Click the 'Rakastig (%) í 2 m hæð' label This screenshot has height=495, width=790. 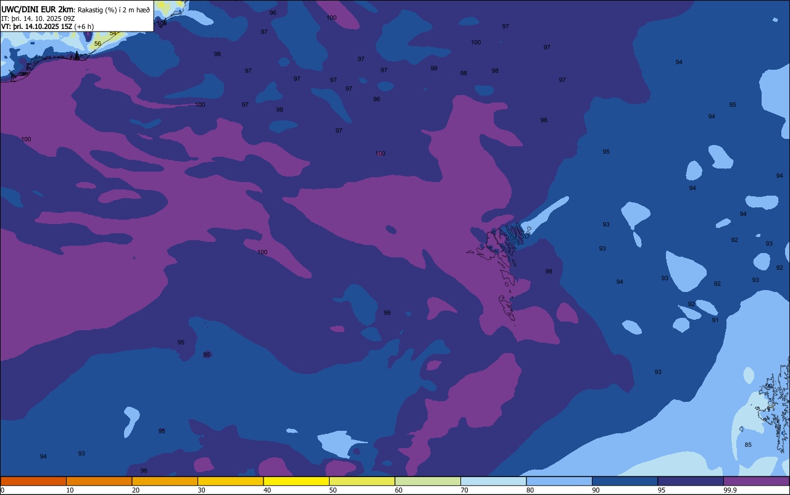pos(114,9)
